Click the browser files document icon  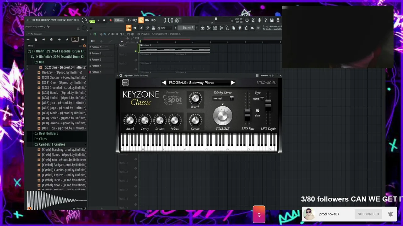[36, 40]
